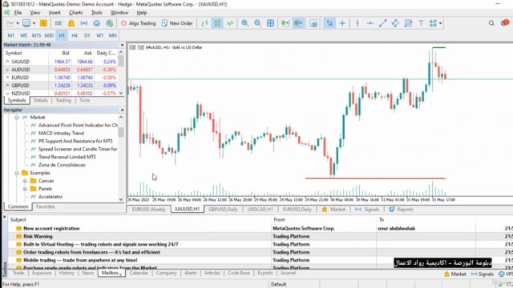Open the search magnifier icon
Screen dimensions: 513x288
(x=491, y=23)
